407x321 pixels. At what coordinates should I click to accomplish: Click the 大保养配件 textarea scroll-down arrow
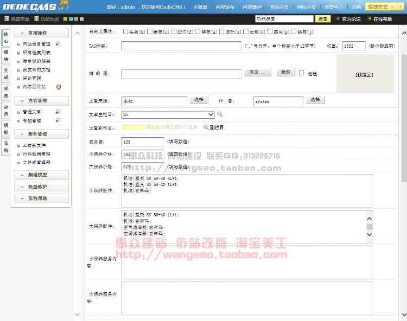(370, 234)
